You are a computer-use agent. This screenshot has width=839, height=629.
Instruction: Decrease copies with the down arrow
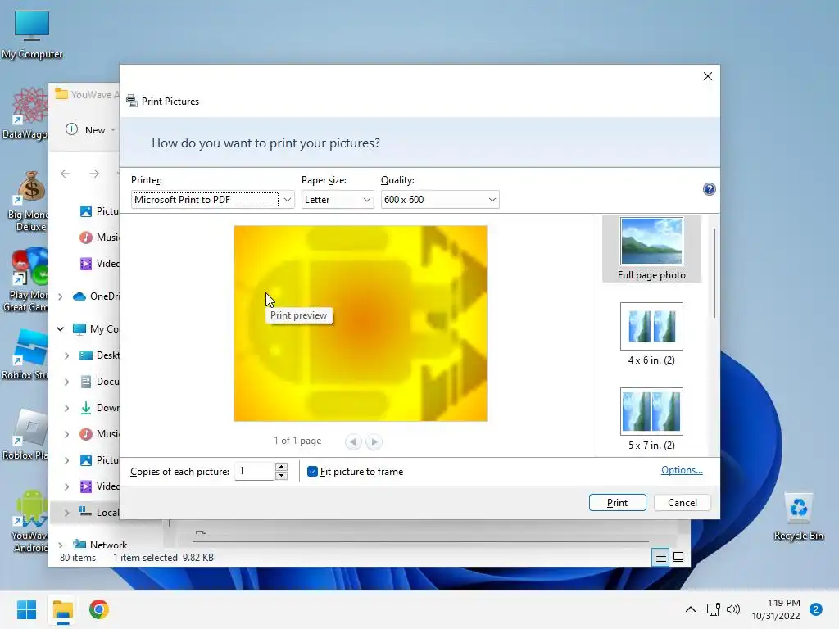[x=282, y=476]
